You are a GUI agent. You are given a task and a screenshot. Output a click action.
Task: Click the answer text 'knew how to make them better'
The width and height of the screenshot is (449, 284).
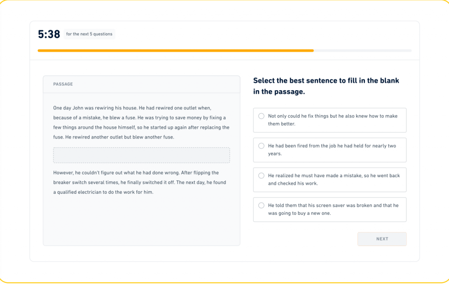[333, 120]
